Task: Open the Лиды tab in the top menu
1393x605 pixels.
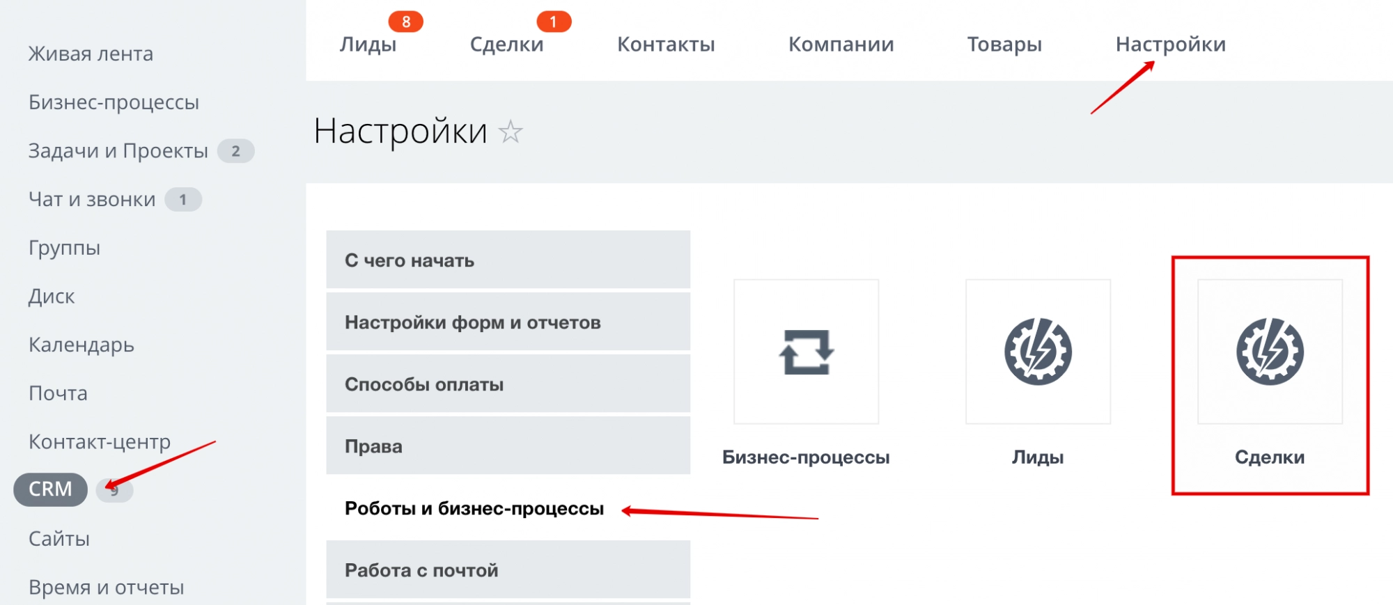Action: [x=368, y=45]
